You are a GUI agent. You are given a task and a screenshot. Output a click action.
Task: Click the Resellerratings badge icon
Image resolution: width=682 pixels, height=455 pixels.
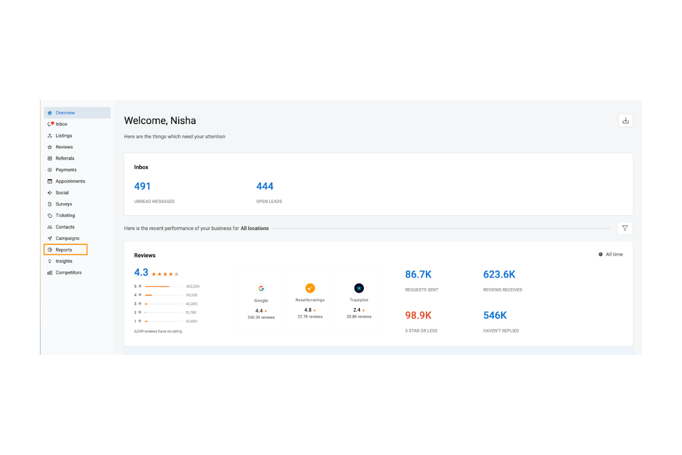click(310, 288)
